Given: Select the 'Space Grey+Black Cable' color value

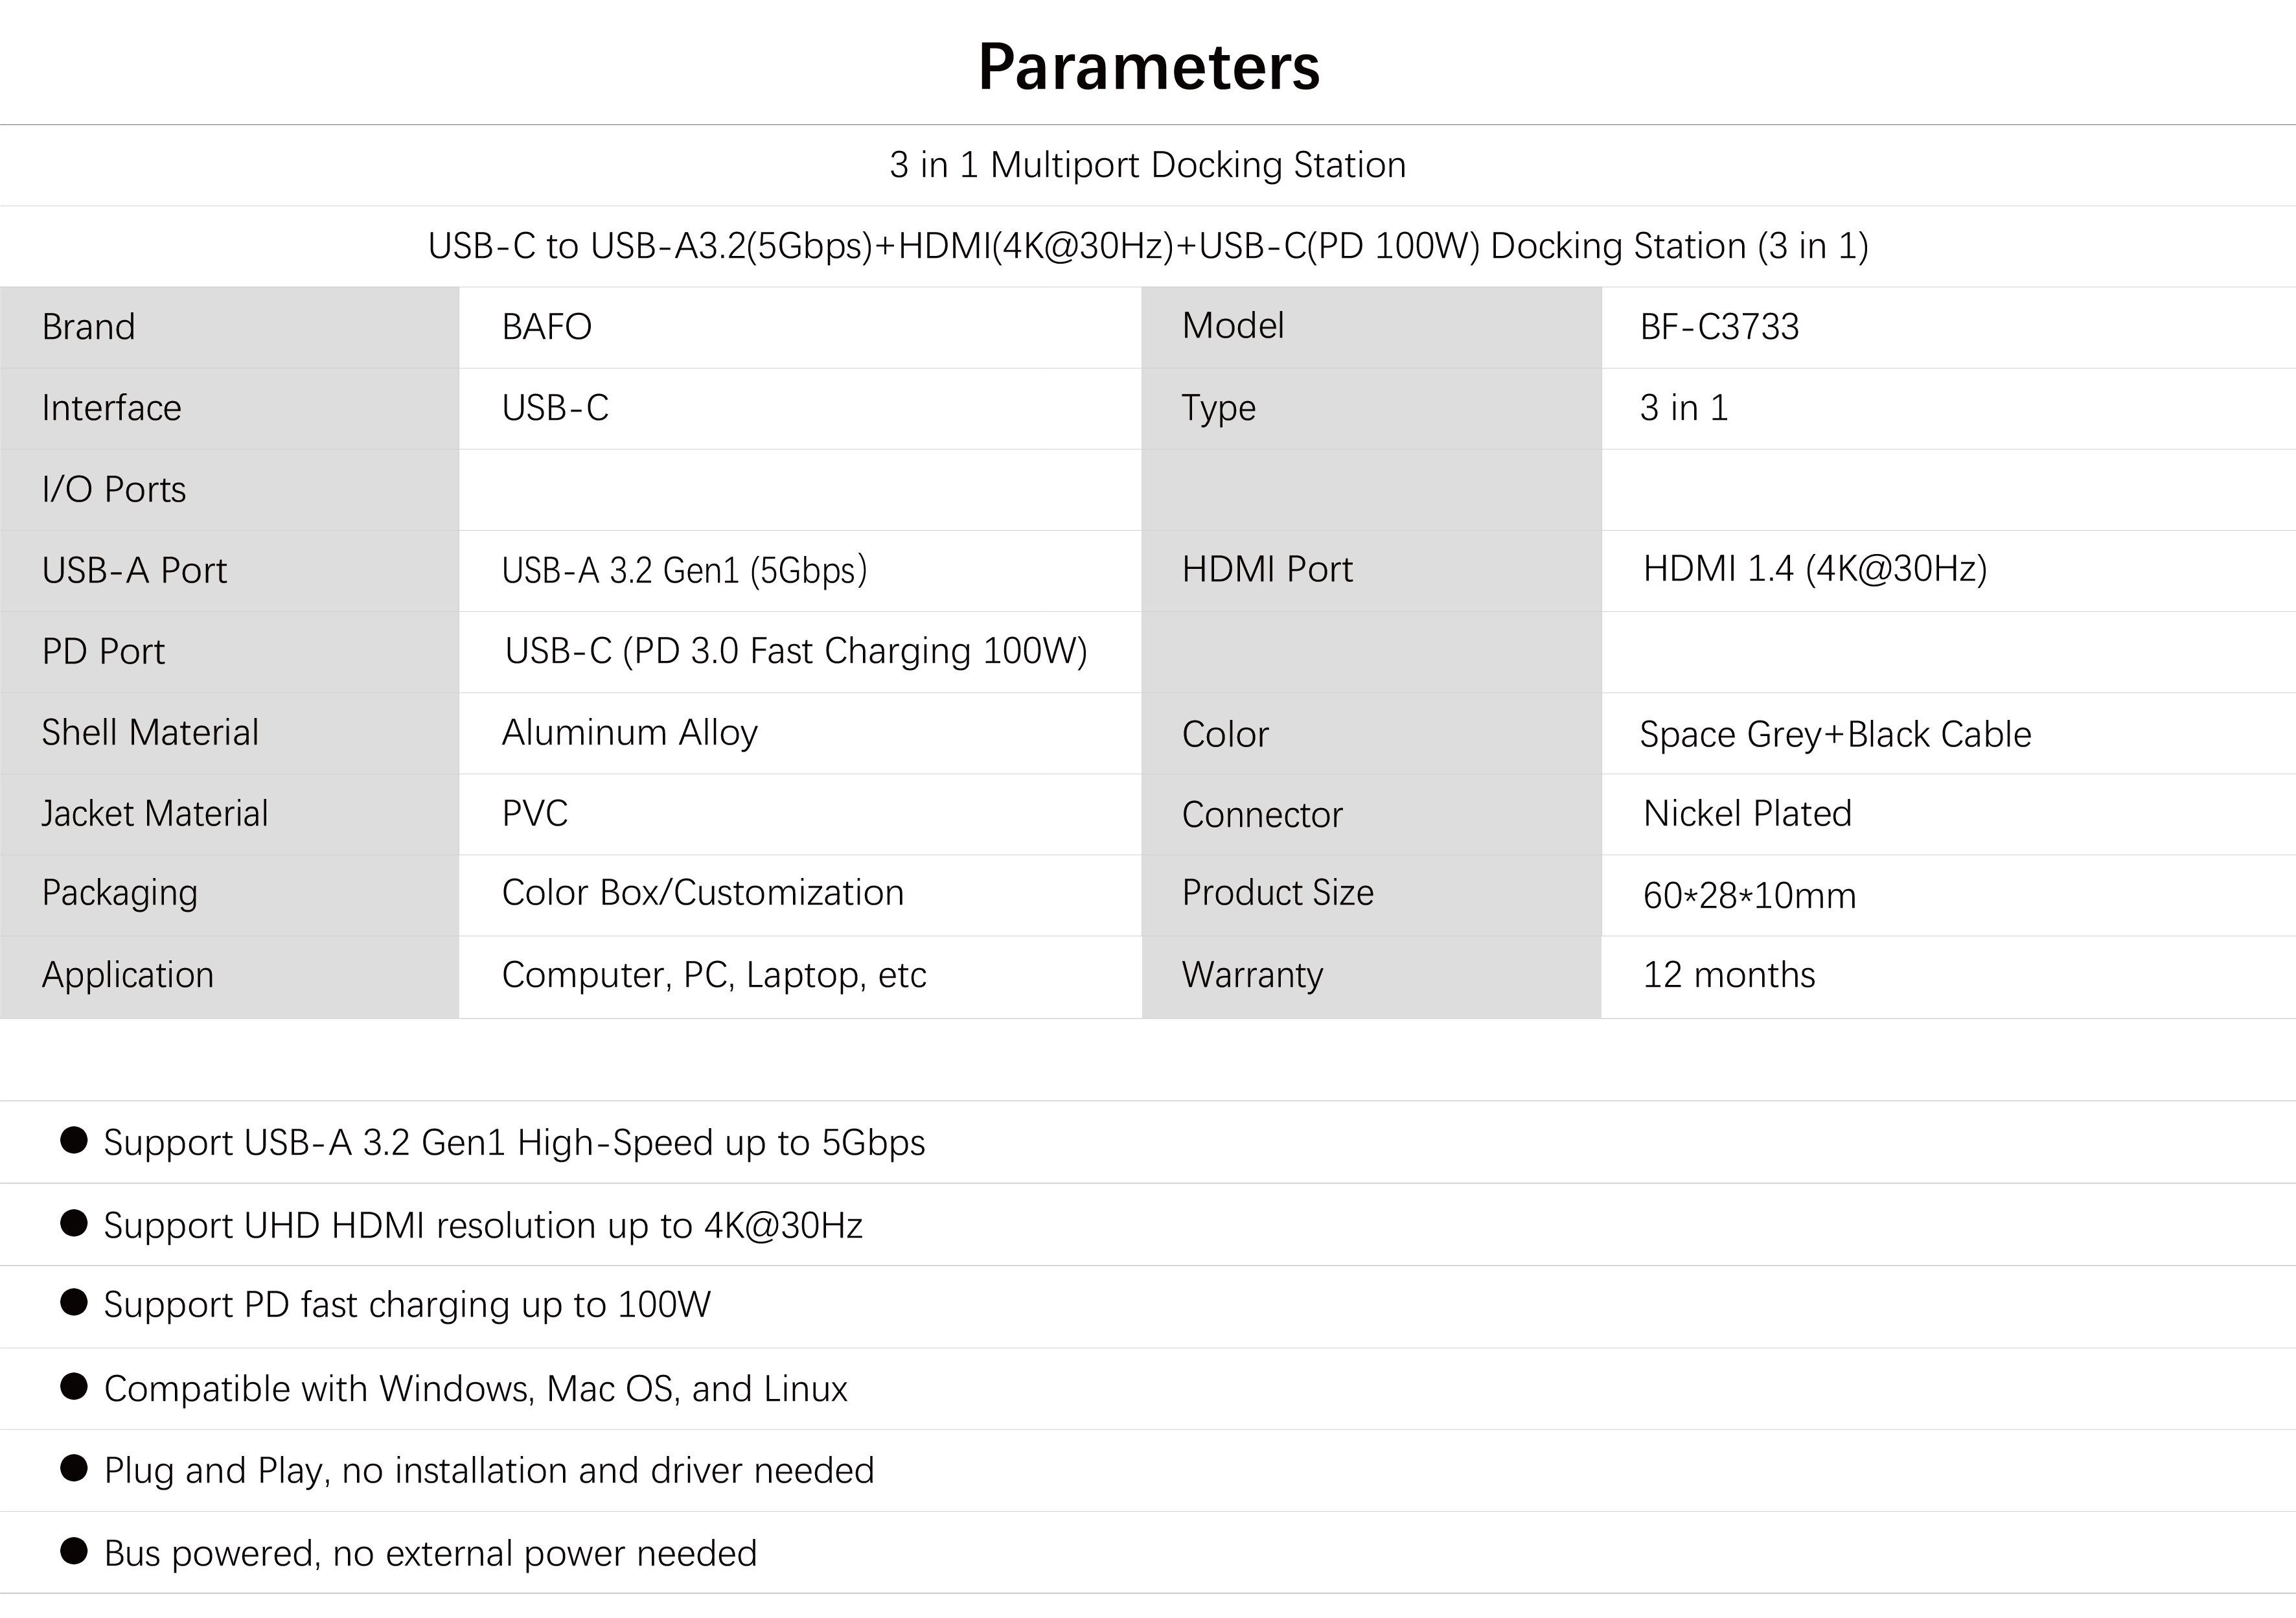Looking at the screenshot, I should (1836, 735).
